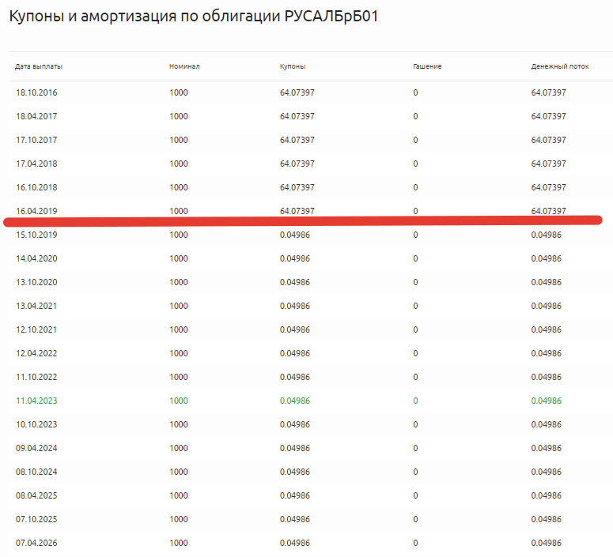Viewport: 613px width, 557px height.
Task: Click the 'Денежный поток' column header
Action: coord(560,66)
